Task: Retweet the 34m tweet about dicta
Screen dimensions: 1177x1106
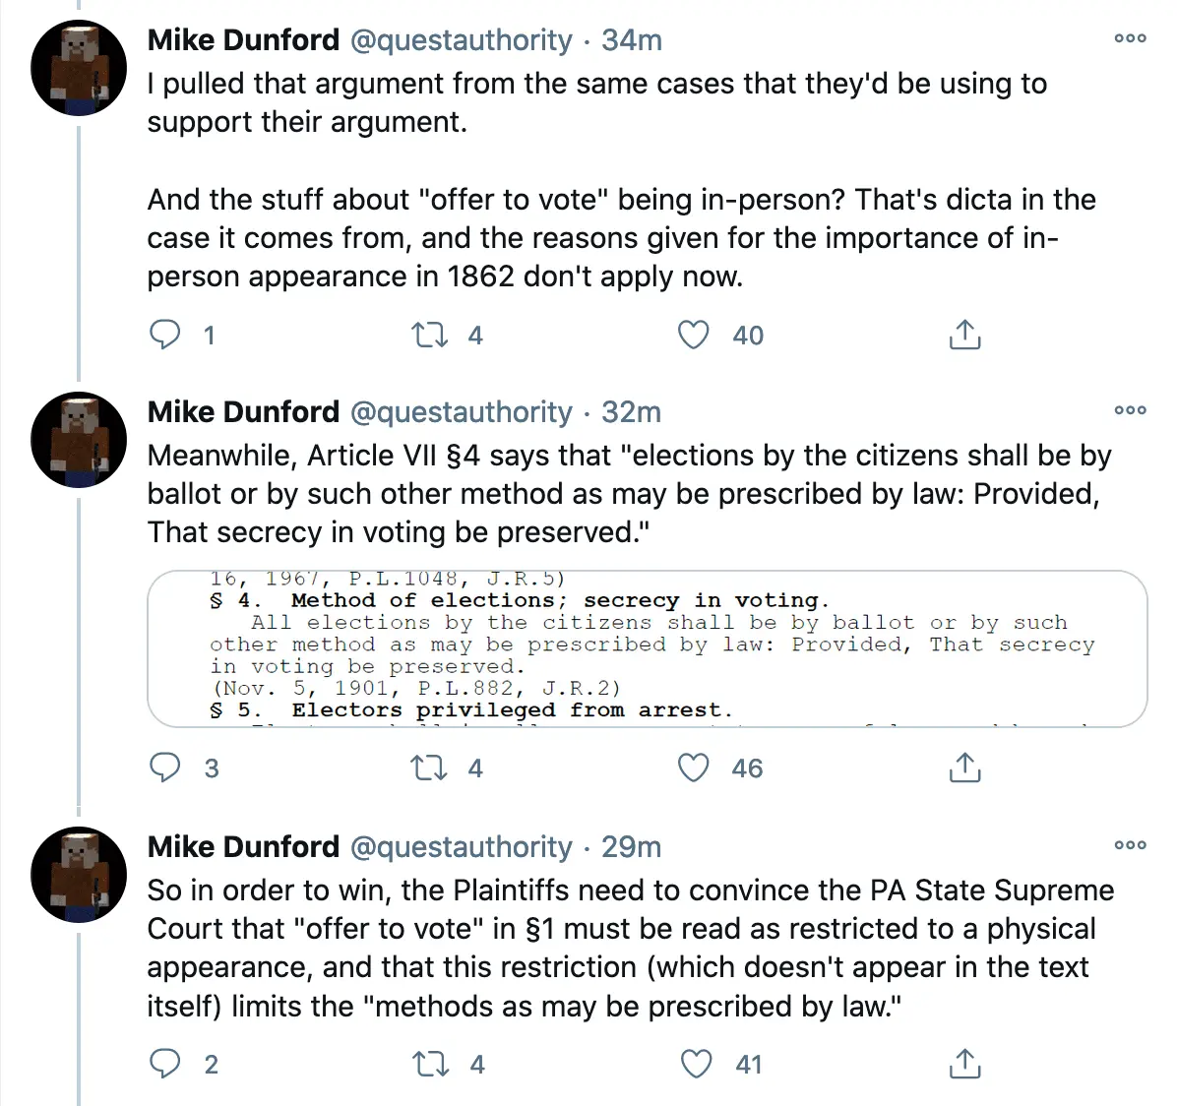Action: point(430,336)
